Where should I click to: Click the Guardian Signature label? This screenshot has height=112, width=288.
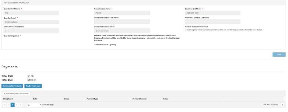click(11, 36)
